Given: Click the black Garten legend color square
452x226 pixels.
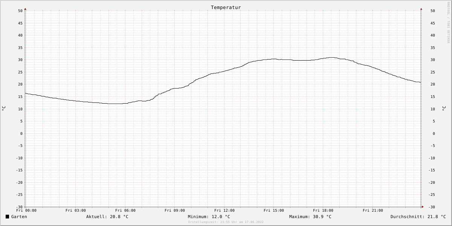Looking at the screenshot, I should tap(7, 217).
